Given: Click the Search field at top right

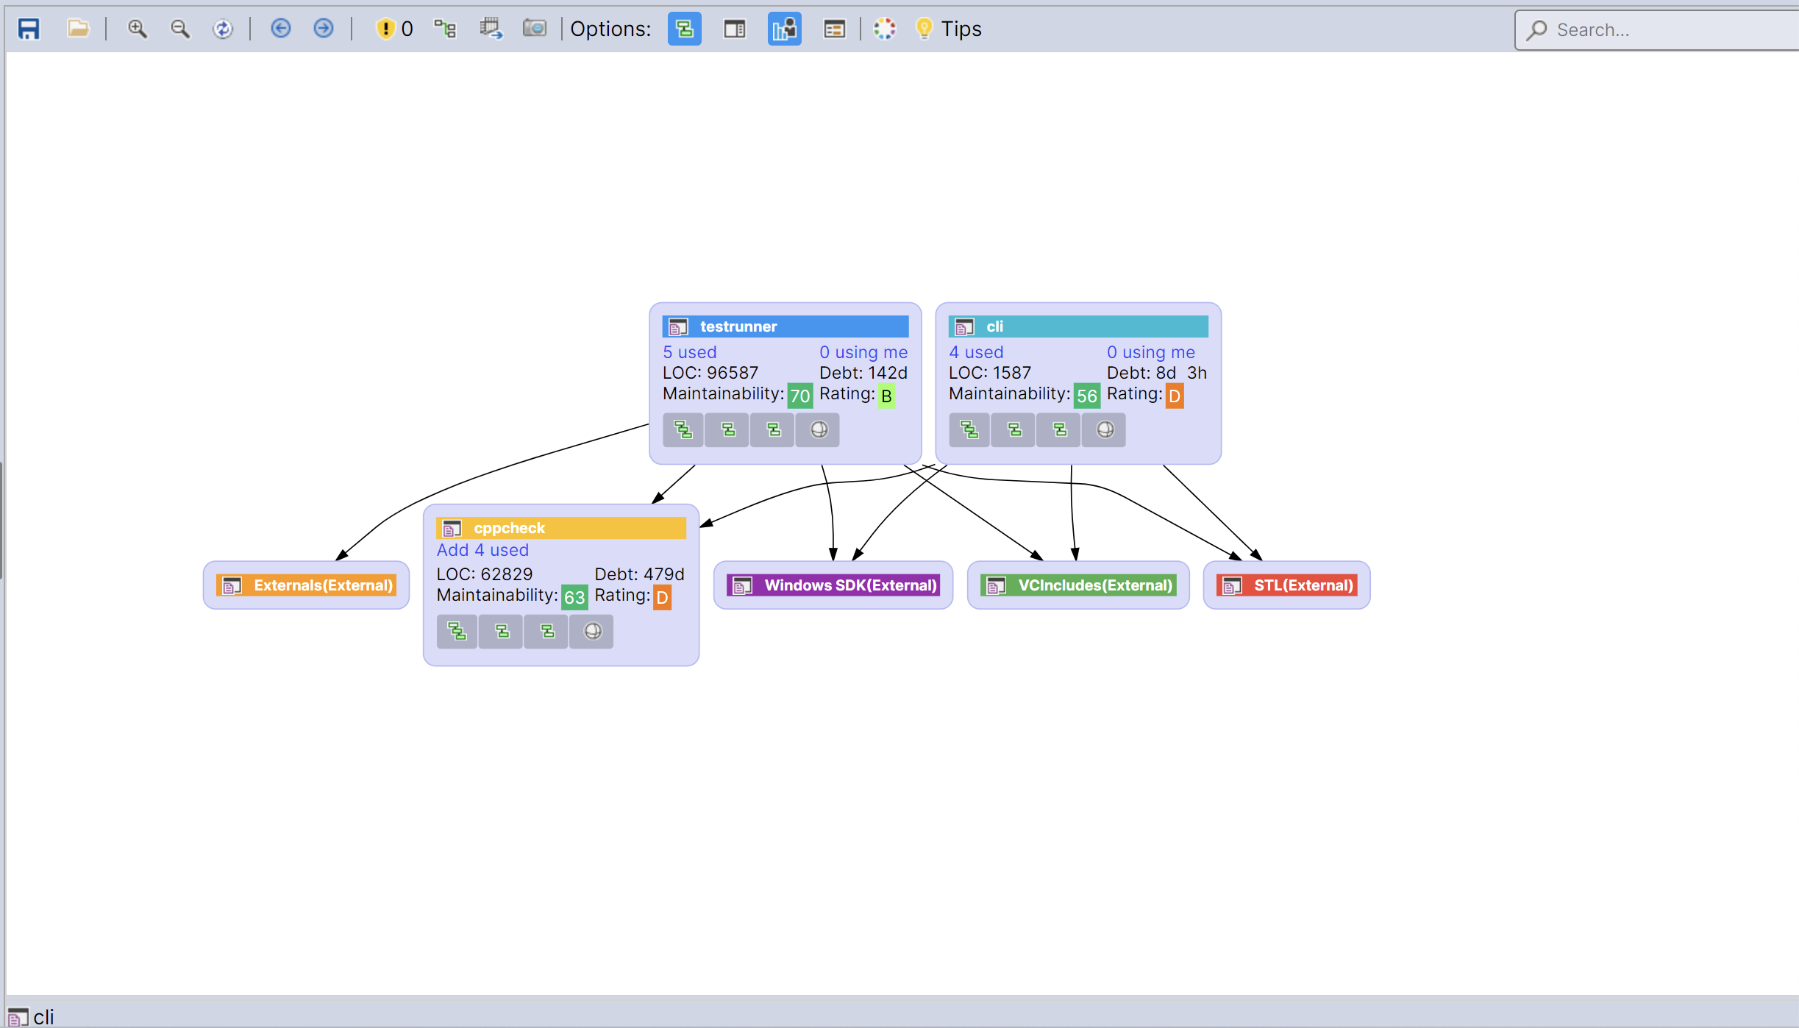Looking at the screenshot, I should (x=1655, y=30).
